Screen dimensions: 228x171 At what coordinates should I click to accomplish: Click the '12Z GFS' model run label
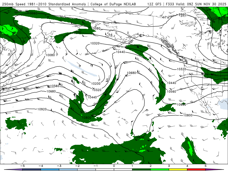click(x=154, y=4)
